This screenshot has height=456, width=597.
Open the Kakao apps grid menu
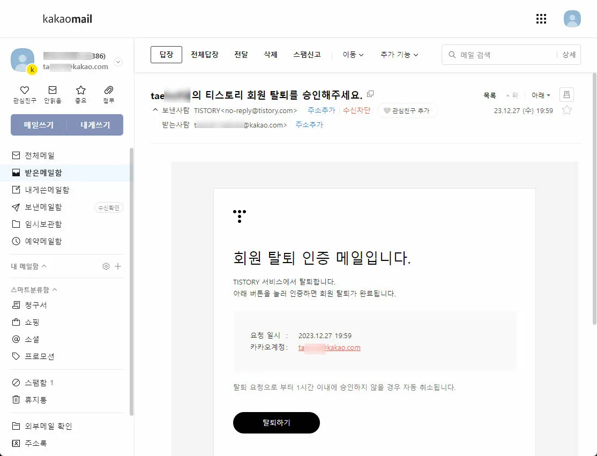coord(541,19)
